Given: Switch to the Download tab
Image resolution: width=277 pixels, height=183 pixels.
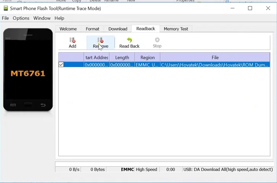Looking at the screenshot, I should tap(118, 29).
